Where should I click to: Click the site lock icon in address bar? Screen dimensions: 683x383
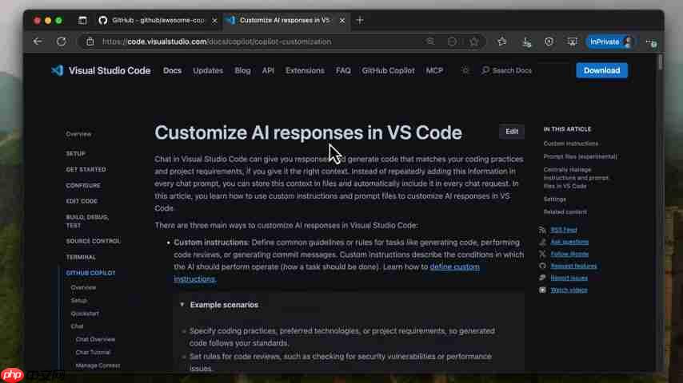[x=90, y=41]
